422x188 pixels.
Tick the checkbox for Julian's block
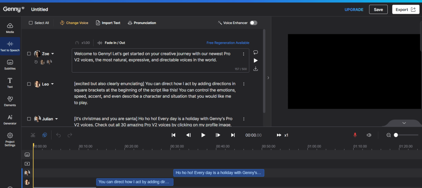(x=29, y=119)
